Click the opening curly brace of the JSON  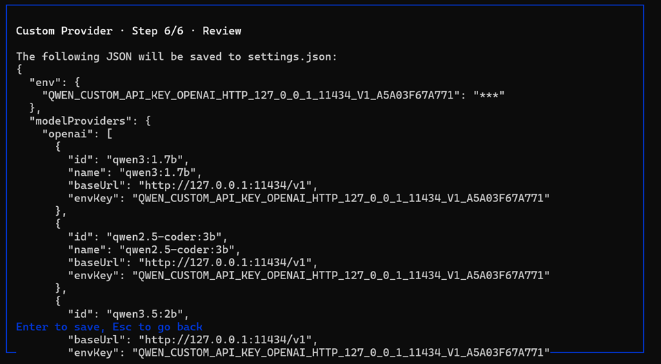(19, 70)
